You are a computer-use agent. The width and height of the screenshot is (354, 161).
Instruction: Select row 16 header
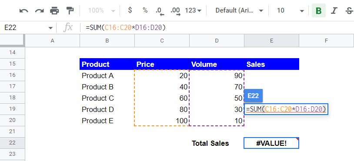tap(13, 75)
